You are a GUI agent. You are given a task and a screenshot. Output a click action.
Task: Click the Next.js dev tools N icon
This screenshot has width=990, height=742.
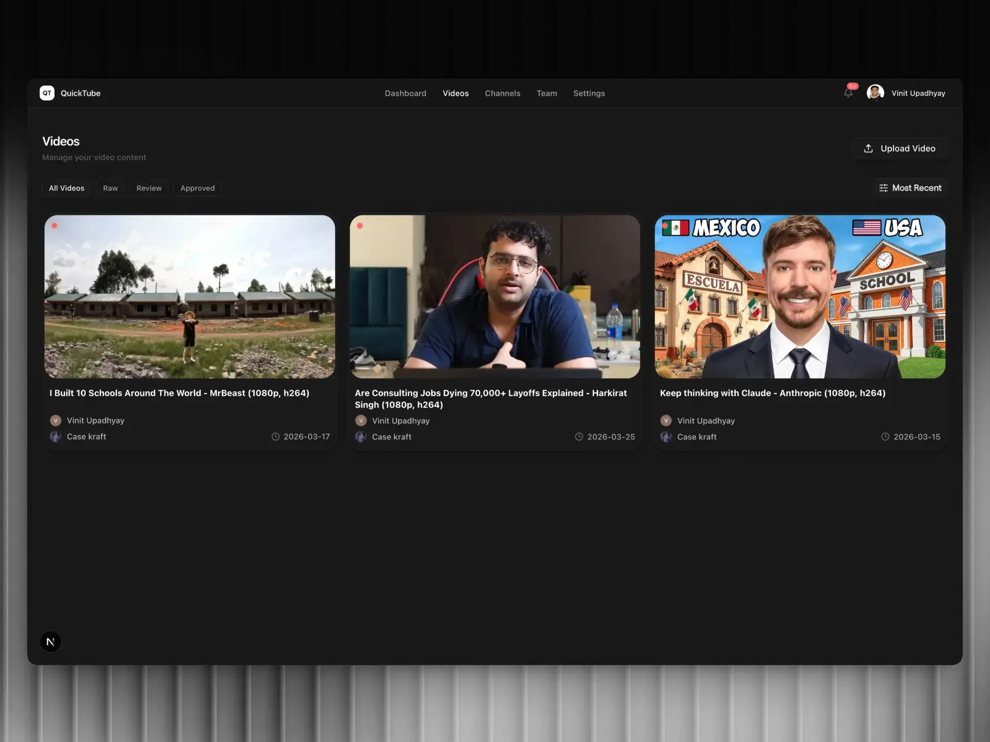point(51,642)
